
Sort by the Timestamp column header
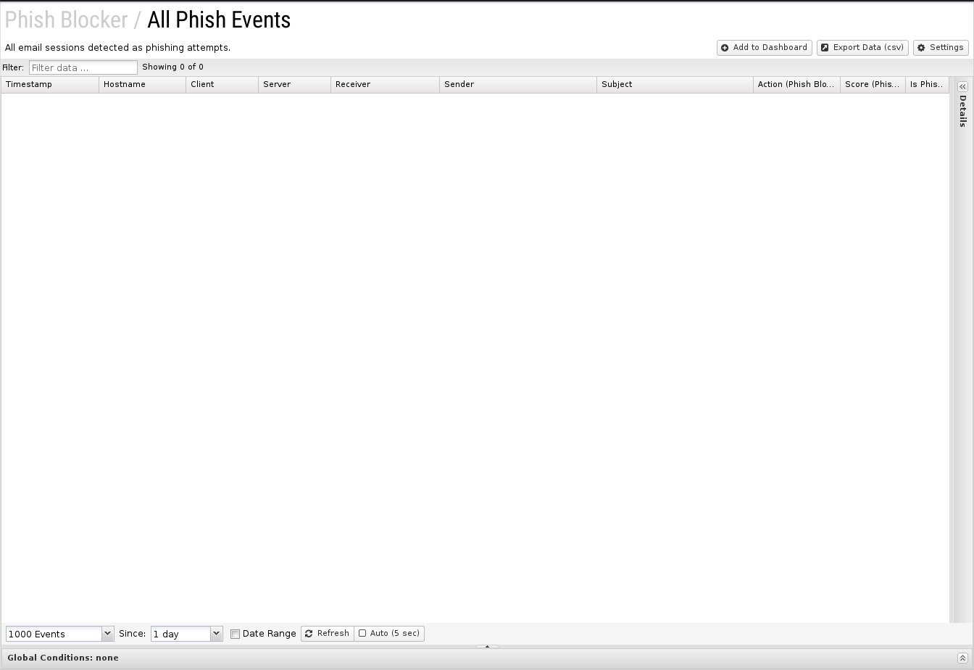pyautogui.click(x=50, y=84)
